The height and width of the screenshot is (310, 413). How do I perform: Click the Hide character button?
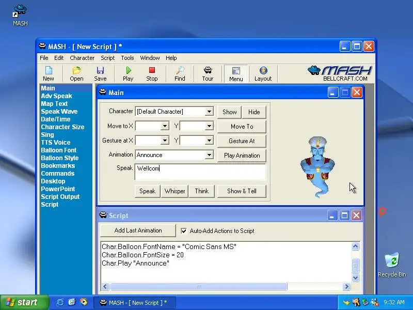254,112
